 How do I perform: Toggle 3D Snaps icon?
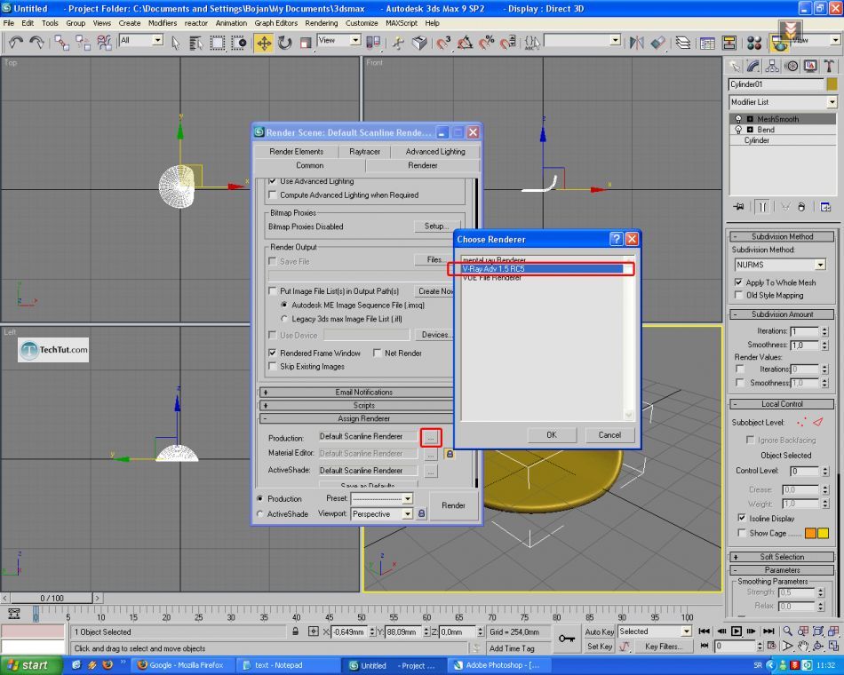(x=443, y=43)
